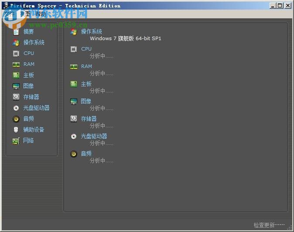Click 分析中 status under CPU
Image resolution: width=294 pixels, height=232 pixels.
(x=101, y=56)
